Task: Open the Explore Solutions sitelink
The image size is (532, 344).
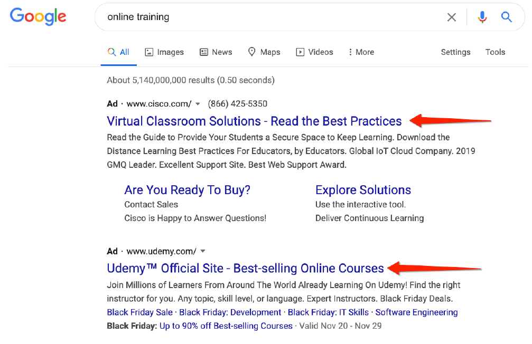Action: [363, 190]
